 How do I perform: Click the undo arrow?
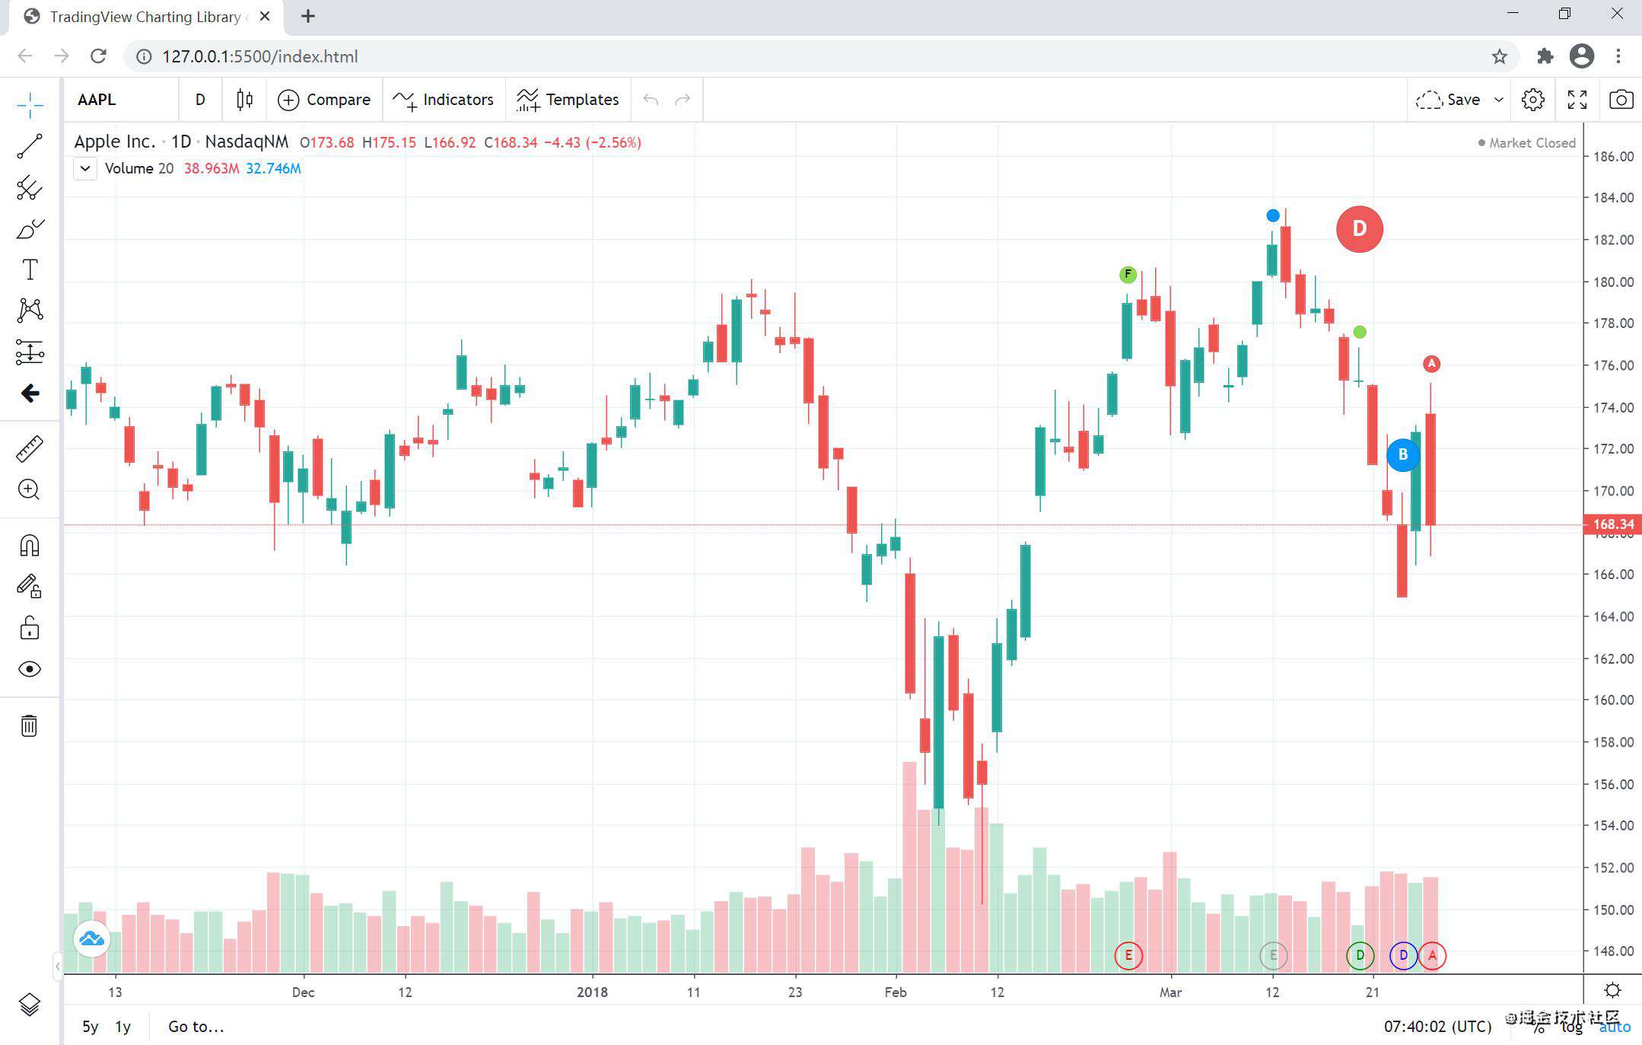(x=651, y=100)
